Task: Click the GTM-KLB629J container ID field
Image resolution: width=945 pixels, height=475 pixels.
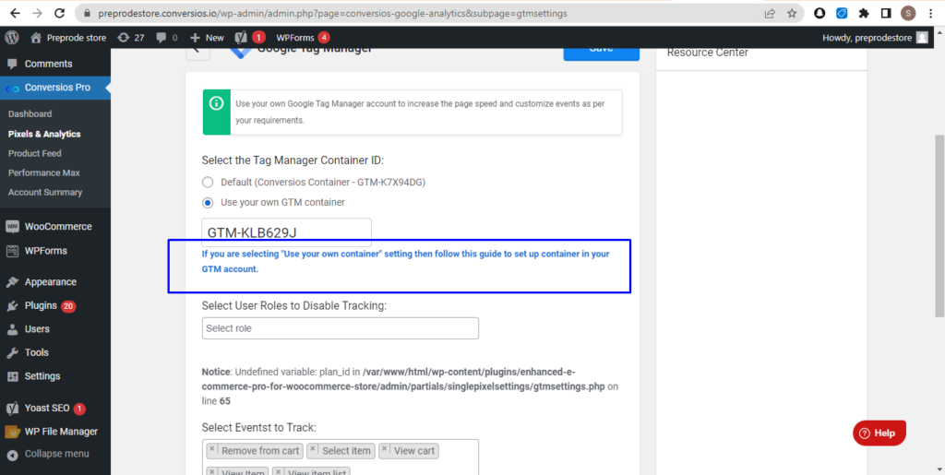Action: click(286, 232)
